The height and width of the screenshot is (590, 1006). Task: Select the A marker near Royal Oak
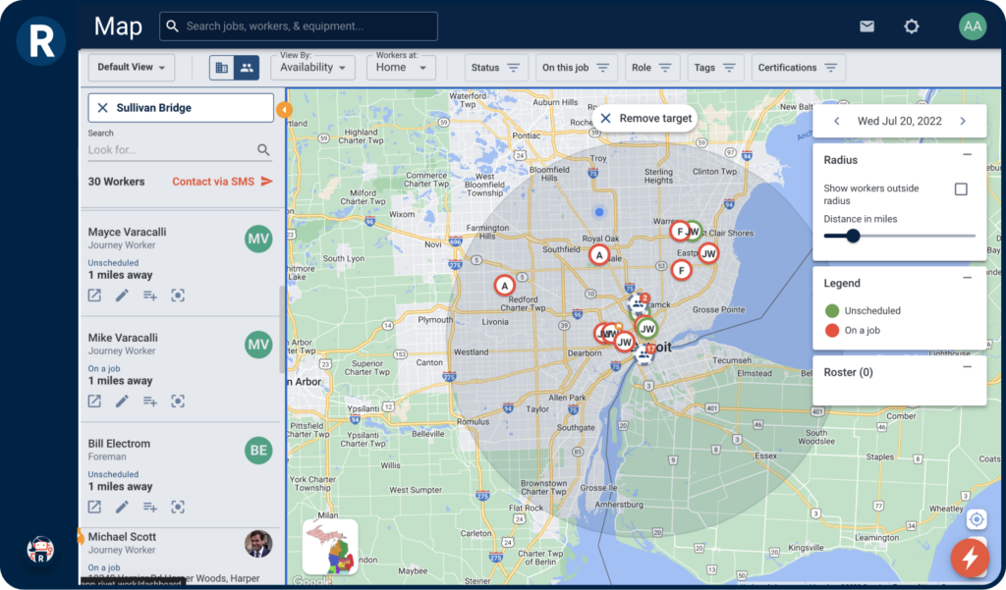point(599,255)
